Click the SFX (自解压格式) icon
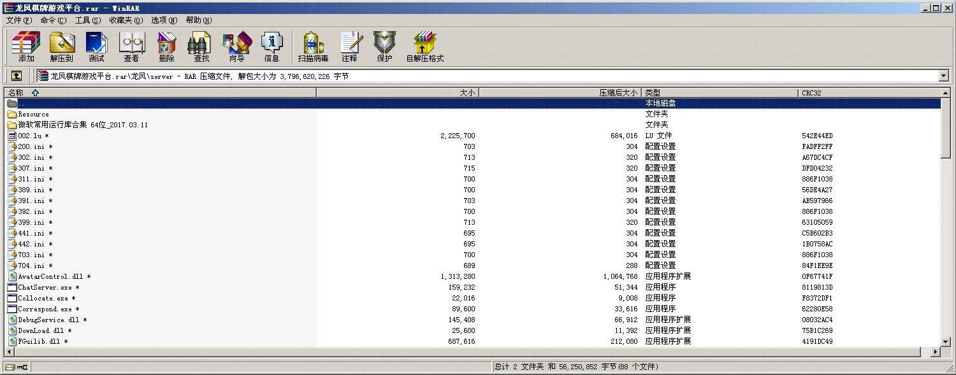The height and width of the screenshot is (375, 956). [424, 46]
